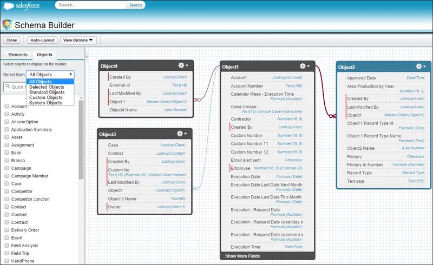Check the Account object checkbox

tap(6, 106)
